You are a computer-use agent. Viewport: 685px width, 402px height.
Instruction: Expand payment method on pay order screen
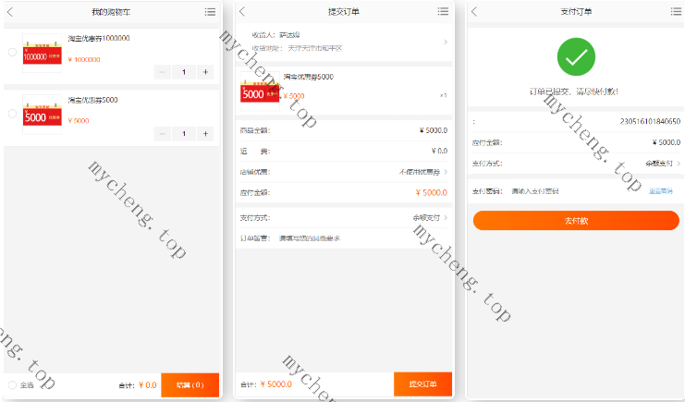[x=576, y=164]
